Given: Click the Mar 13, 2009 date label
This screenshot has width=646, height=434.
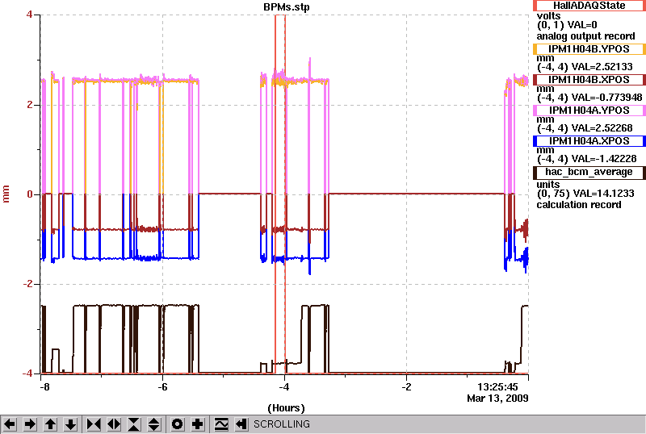Looking at the screenshot, I should 497,399.
